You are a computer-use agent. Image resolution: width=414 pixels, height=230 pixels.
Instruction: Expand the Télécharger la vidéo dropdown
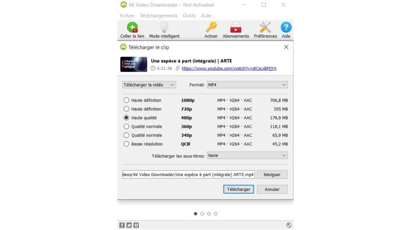pos(149,85)
